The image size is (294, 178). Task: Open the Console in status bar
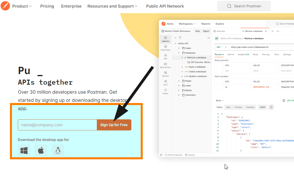click(x=190, y=155)
